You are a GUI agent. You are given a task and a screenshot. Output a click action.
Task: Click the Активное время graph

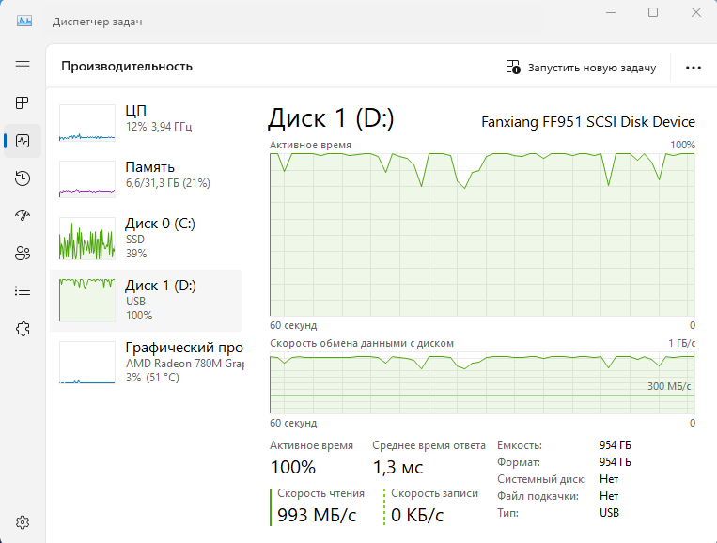[x=482, y=235]
